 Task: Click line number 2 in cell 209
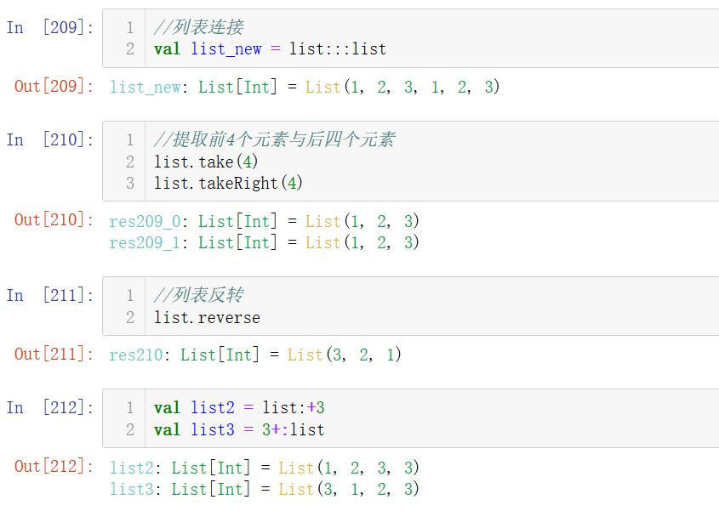tap(130, 49)
